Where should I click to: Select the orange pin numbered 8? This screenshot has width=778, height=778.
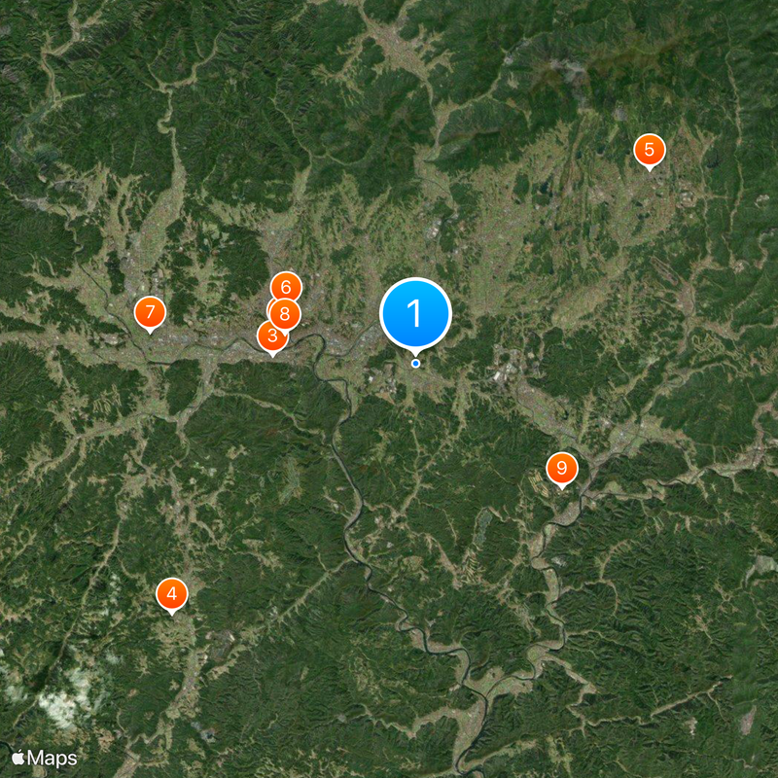[x=285, y=314]
